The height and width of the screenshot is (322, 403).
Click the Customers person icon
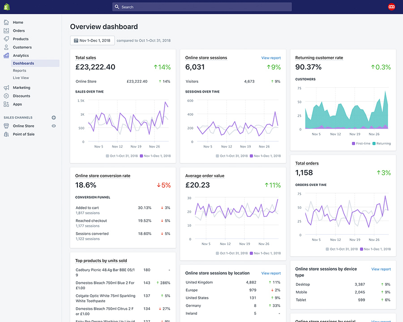(x=6, y=47)
